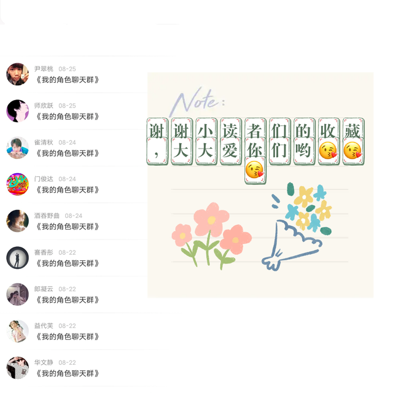The width and height of the screenshot is (393, 393).
Task: Click the colorful avatar beside 门俊达
Action: (x=17, y=184)
